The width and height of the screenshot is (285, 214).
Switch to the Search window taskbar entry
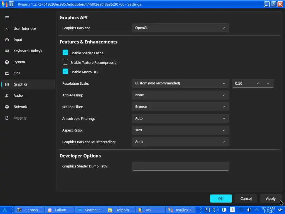click(90, 210)
